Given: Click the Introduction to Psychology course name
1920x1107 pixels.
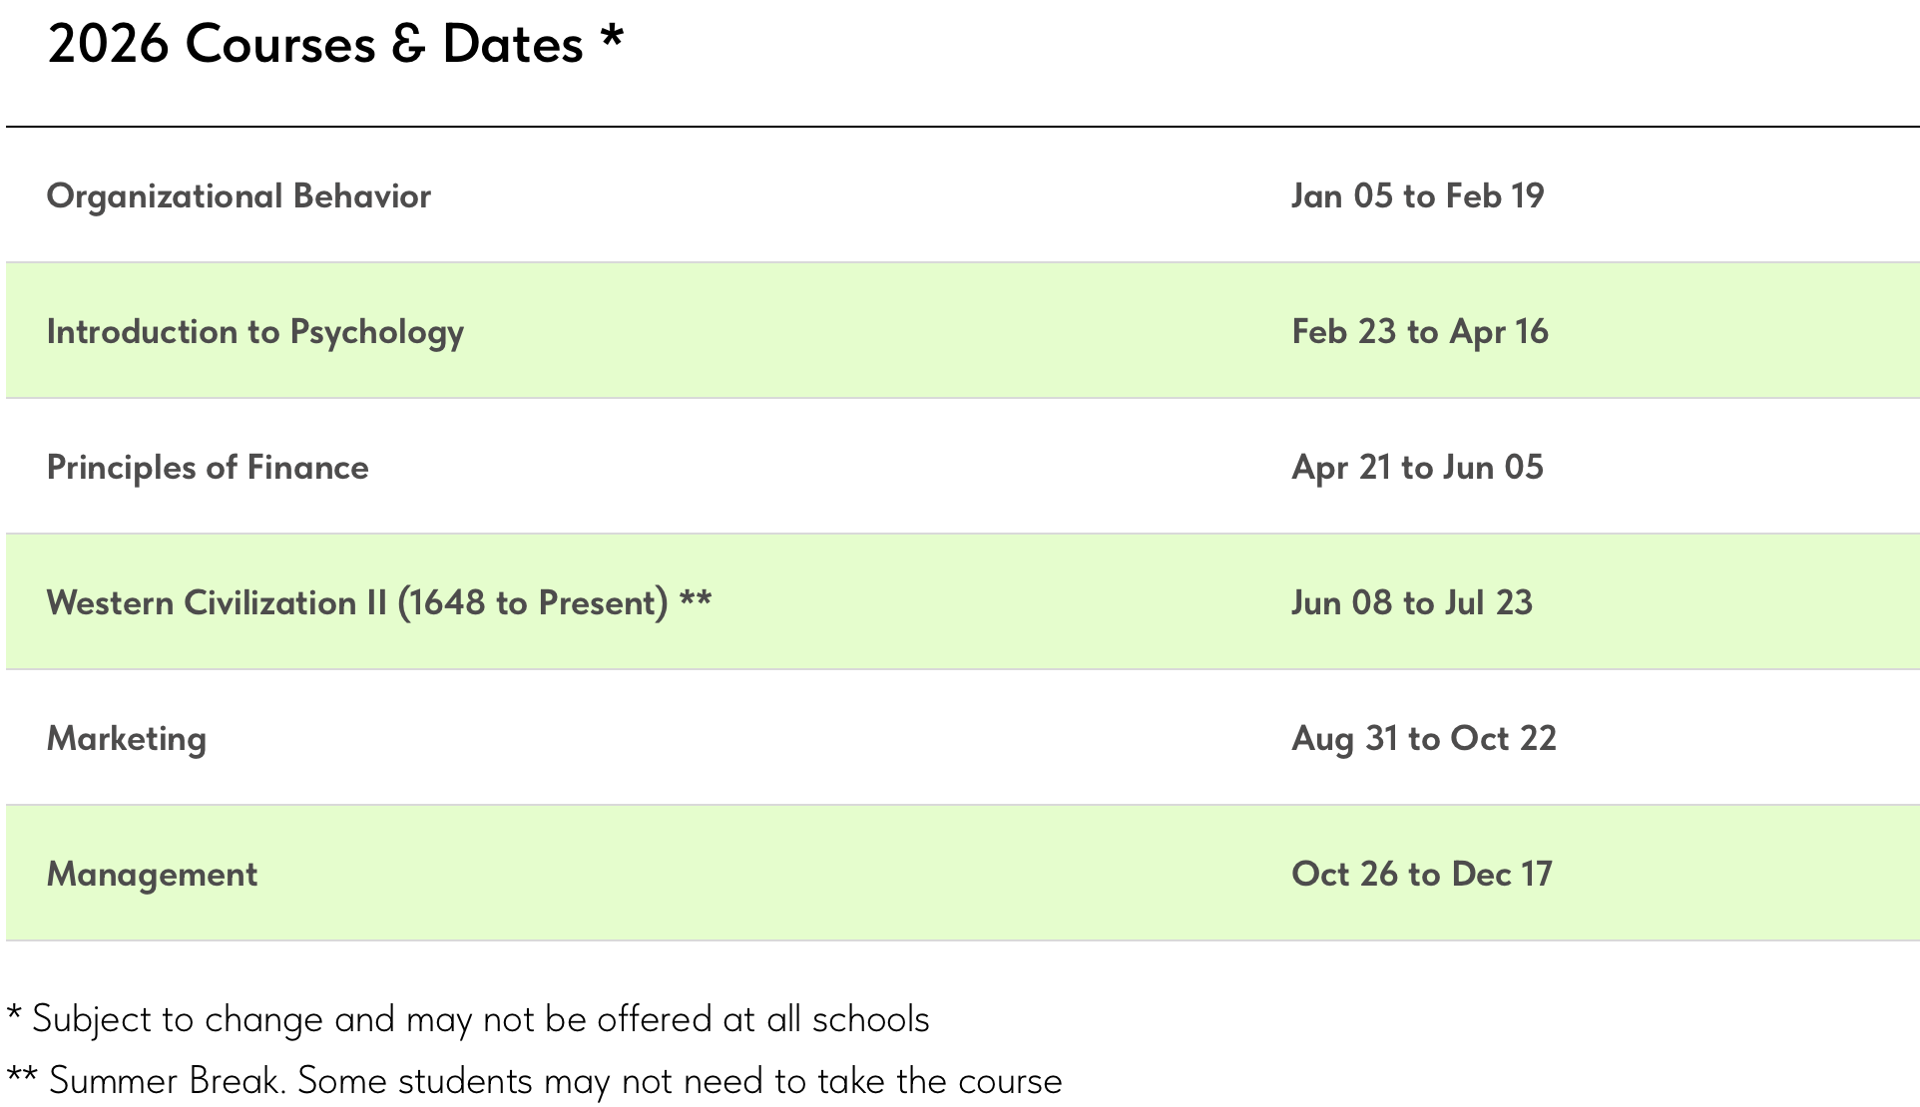Looking at the screenshot, I should point(254,332).
